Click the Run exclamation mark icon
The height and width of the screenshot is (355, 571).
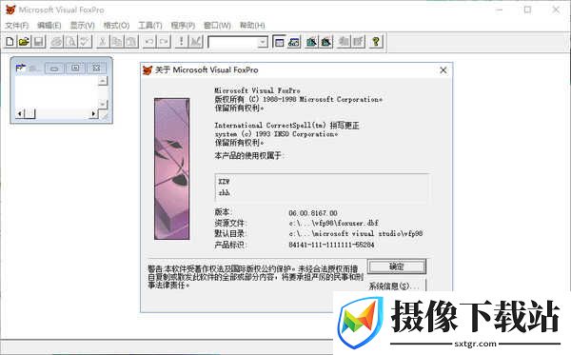click(x=181, y=42)
